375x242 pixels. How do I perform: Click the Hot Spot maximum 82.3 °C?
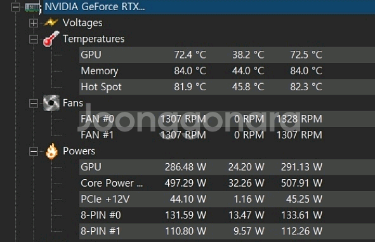tap(306, 87)
